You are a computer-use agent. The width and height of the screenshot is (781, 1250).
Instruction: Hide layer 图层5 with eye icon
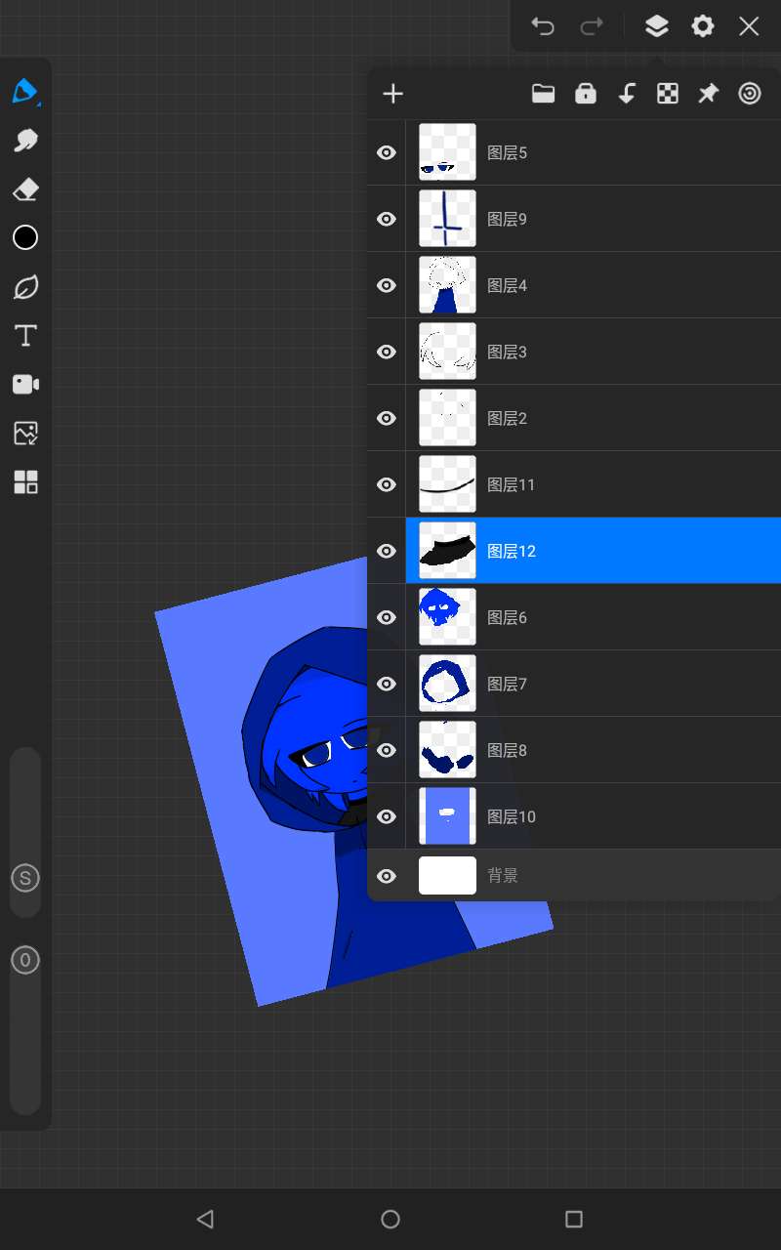[x=387, y=152]
